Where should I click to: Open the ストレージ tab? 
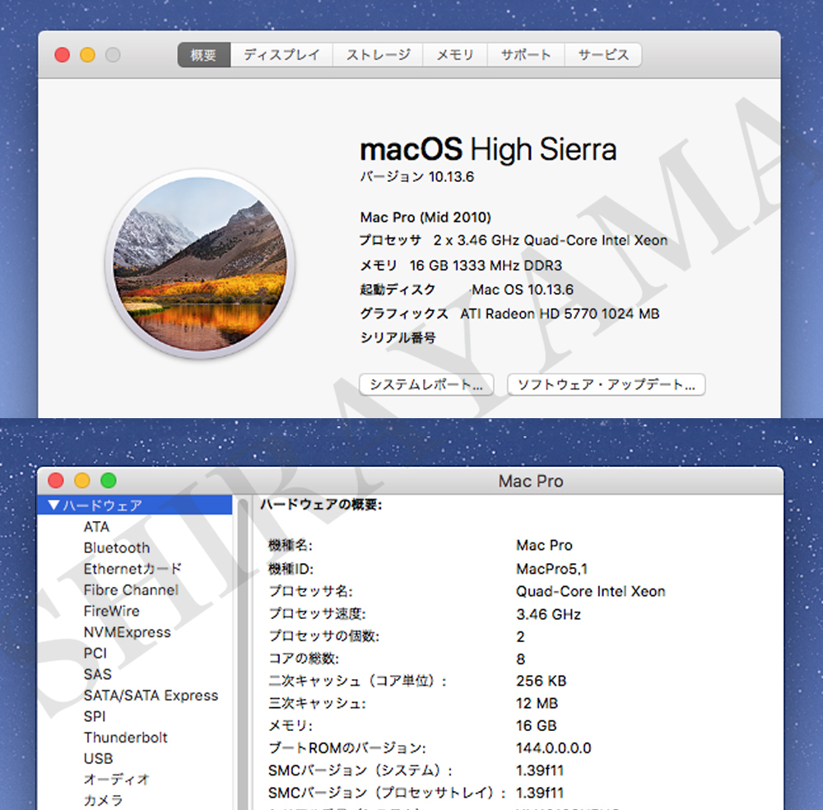pyautogui.click(x=378, y=55)
